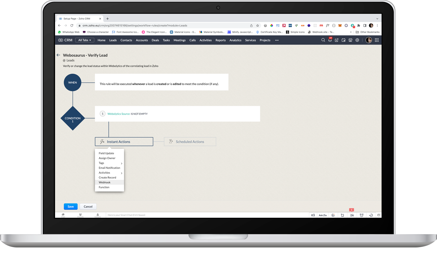Open the apps grid launcher icon
The height and width of the screenshot is (257, 437).
tap(377, 40)
